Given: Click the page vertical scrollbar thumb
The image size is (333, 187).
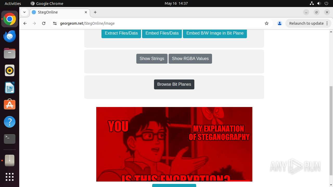Looking at the screenshot, I should [331, 131].
